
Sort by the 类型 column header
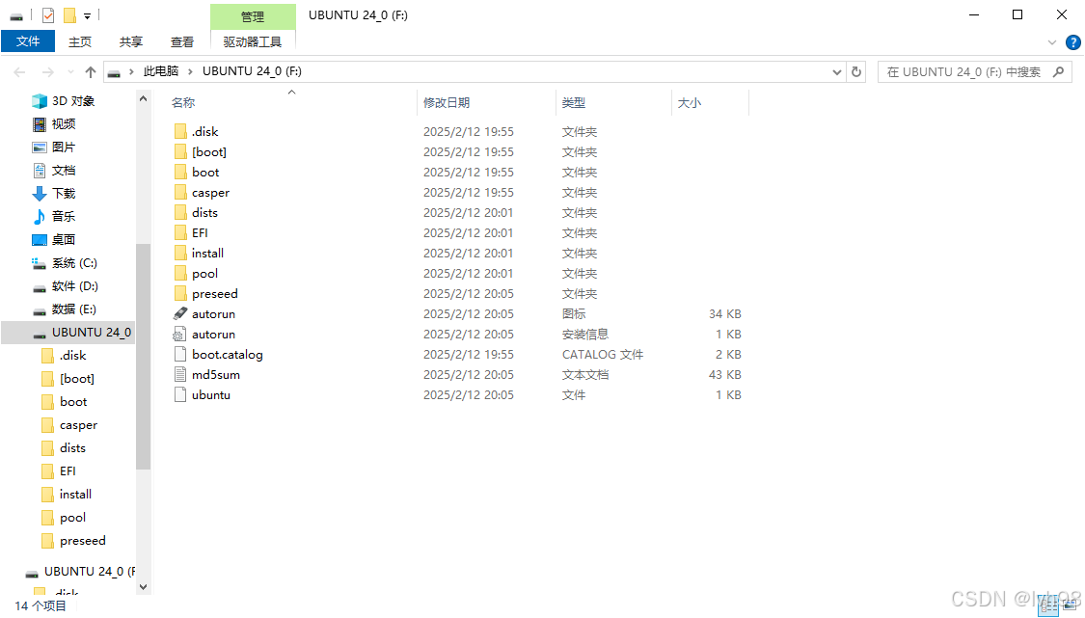574,102
